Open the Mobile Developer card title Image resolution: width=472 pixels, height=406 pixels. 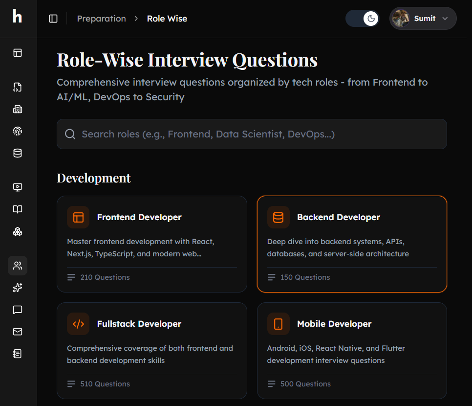(x=334, y=324)
